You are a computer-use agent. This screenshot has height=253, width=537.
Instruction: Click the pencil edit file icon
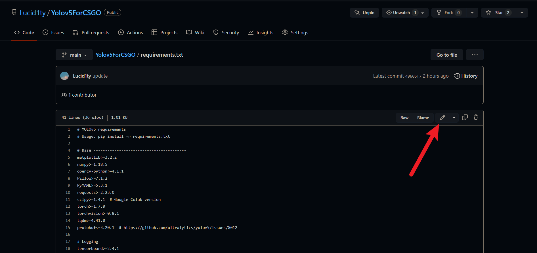(442, 118)
